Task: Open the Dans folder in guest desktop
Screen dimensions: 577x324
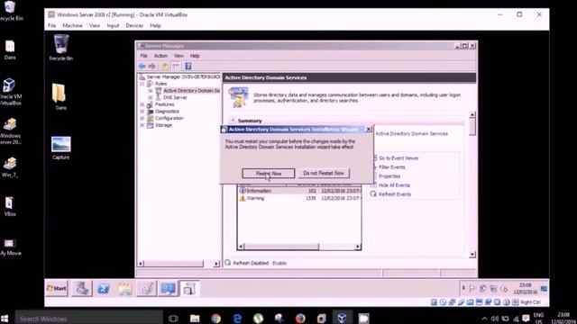Action: click(60, 96)
